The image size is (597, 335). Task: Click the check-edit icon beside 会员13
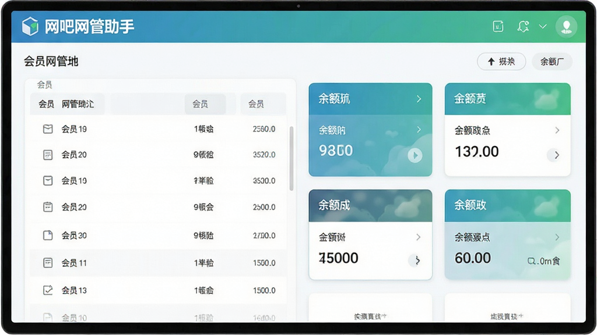coord(48,290)
